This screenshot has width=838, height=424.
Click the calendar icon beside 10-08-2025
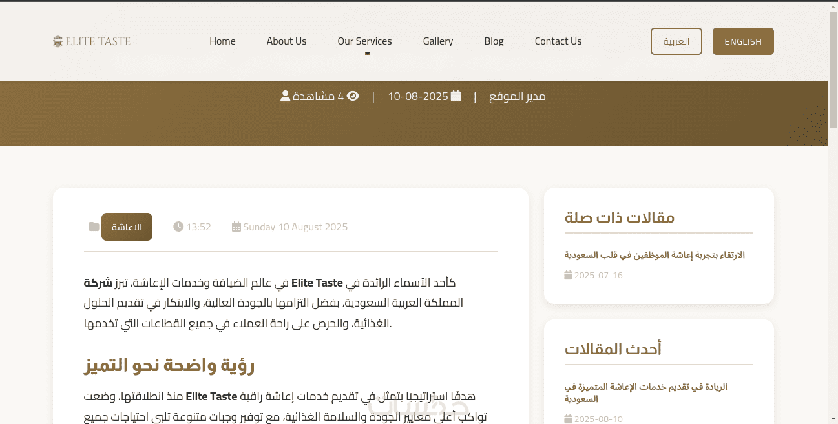tap(456, 96)
